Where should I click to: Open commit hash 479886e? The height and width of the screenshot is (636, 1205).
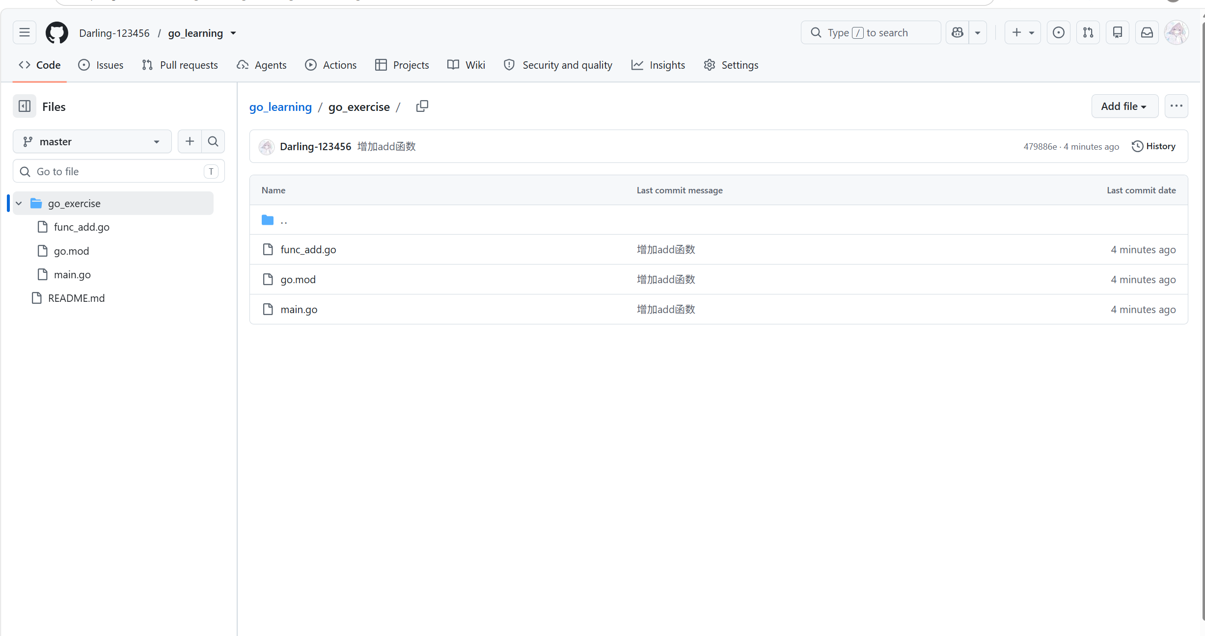pos(1040,147)
